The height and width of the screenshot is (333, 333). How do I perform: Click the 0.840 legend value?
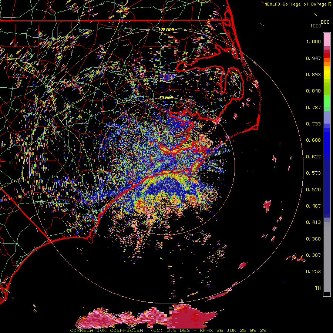313,91
